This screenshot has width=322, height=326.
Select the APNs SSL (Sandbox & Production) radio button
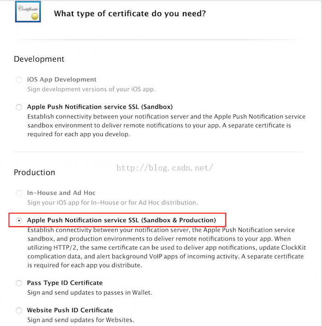tap(19, 221)
